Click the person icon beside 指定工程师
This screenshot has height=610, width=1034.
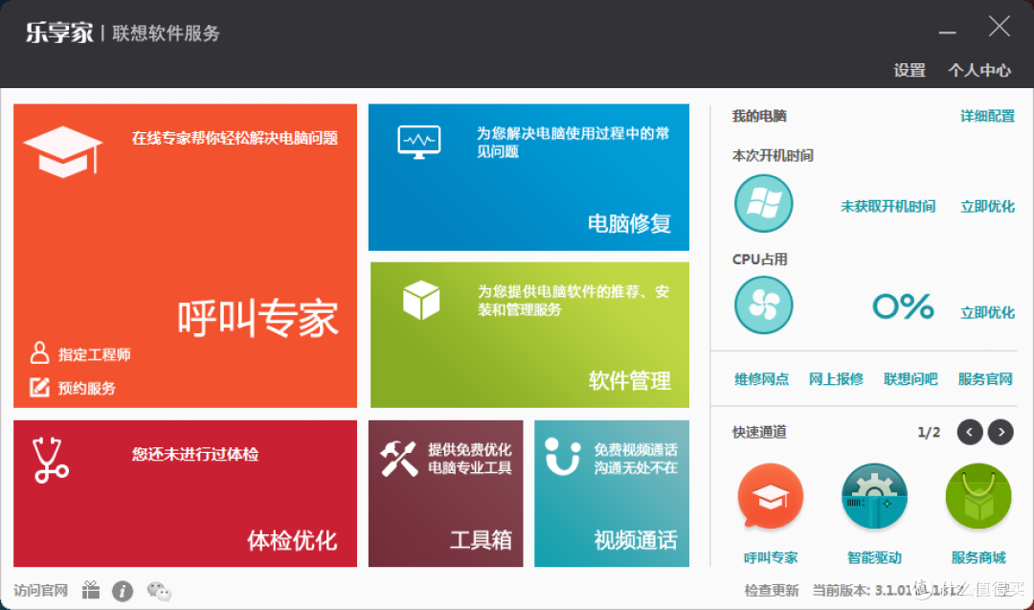coord(39,352)
